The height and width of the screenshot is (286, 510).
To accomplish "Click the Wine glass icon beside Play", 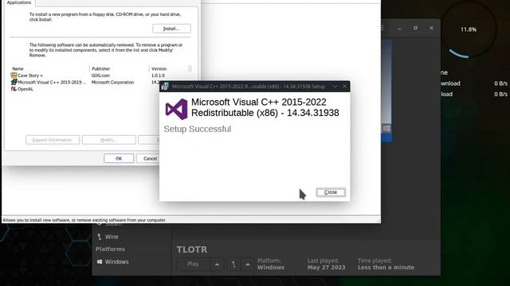I will [233, 265].
